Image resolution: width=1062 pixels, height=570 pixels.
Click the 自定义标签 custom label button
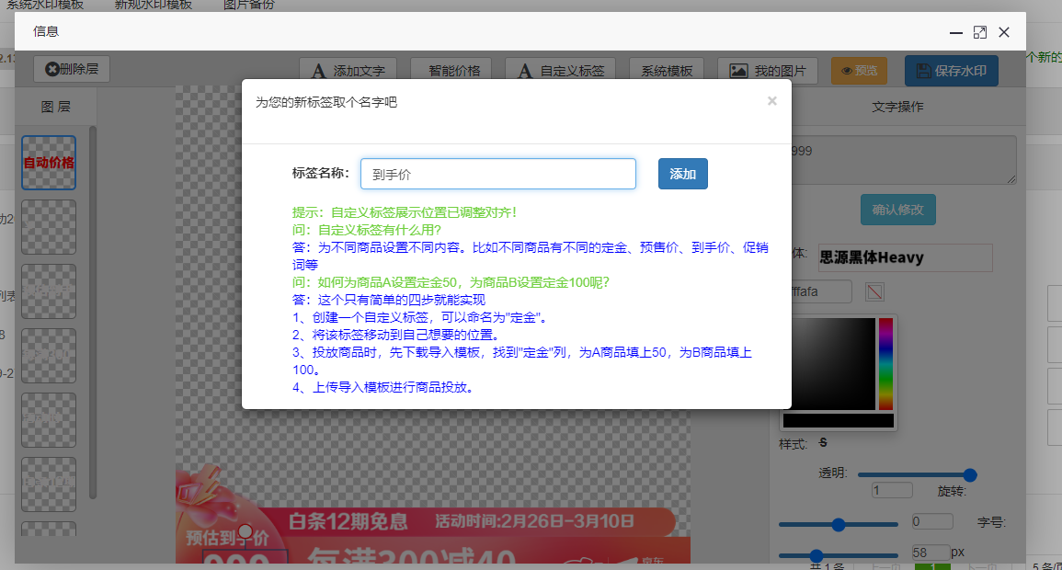pos(561,71)
